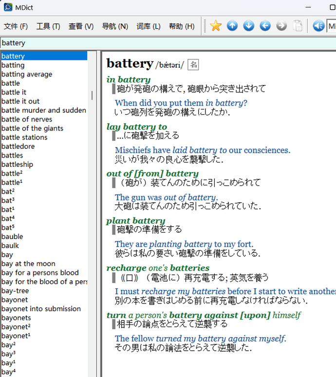Screen dimensions: 336x377
Task: Select battle it in the word list
Action: coord(14,92)
